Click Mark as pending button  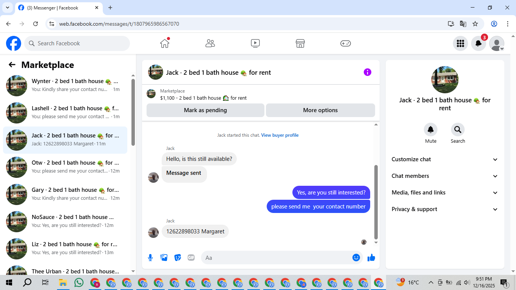click(205, 110)
